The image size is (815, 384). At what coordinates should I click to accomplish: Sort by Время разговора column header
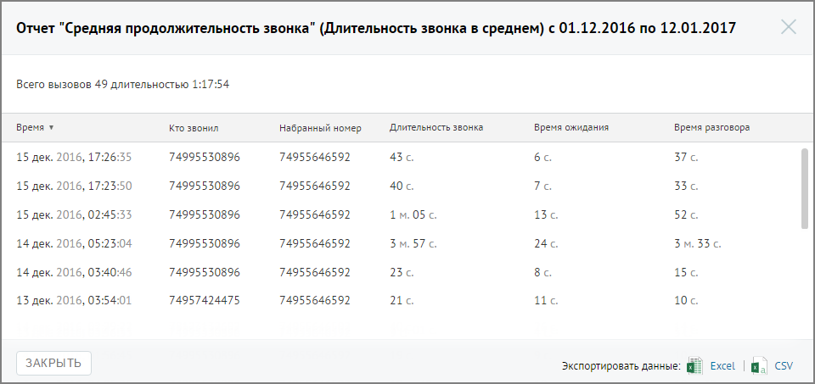pos(711,128)
